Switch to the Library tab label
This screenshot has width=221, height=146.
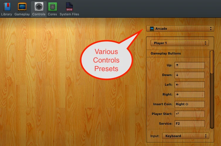(x=6, y=14)
